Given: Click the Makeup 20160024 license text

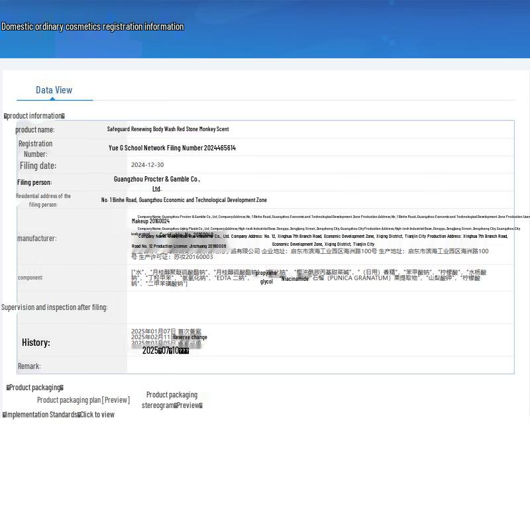Looking at the screenshot, I should pos(150,221).
